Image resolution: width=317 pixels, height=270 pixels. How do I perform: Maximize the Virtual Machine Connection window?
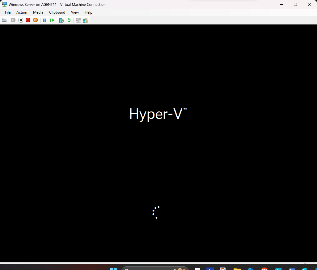[x=295, y=4]
